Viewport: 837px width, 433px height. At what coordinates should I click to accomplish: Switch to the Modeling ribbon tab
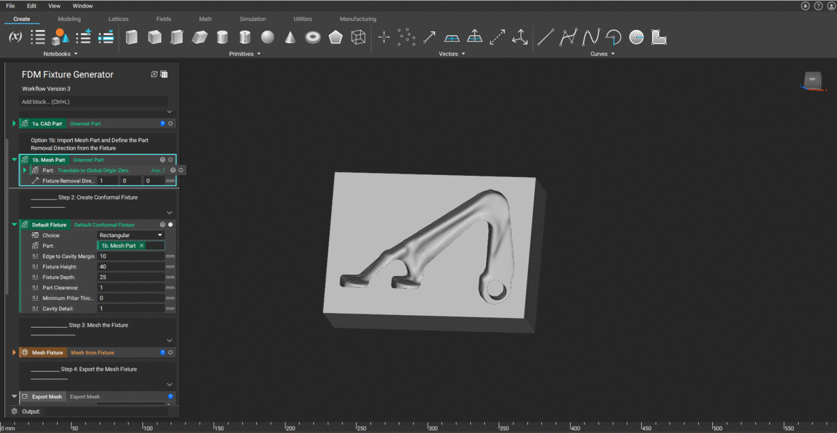point(69,19)
